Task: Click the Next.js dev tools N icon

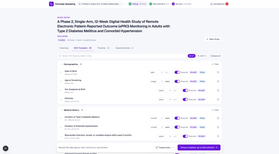Action: (6, 148)
